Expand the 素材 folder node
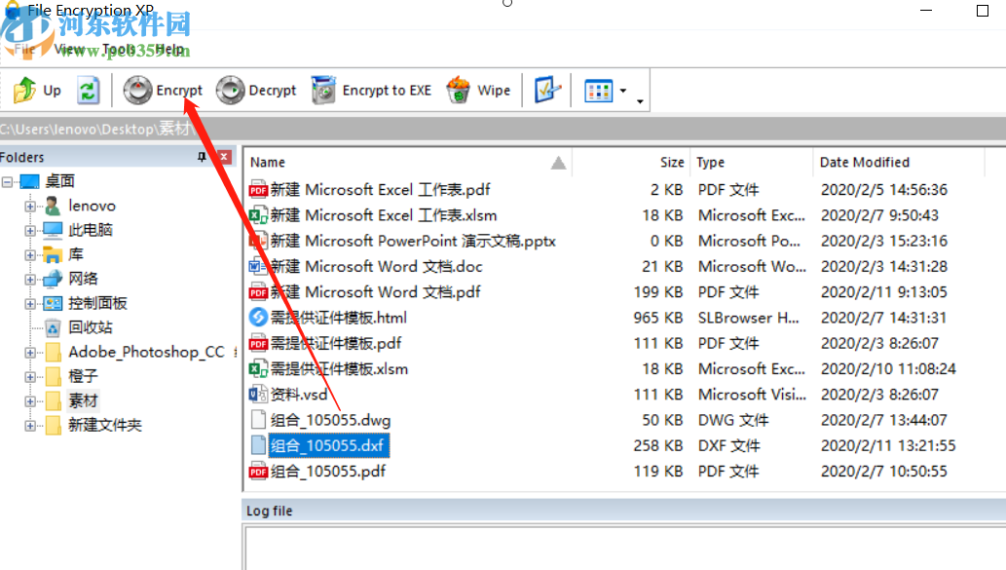Image resolution: width=1006 pixels, height=570 pixels. point(30,401)
